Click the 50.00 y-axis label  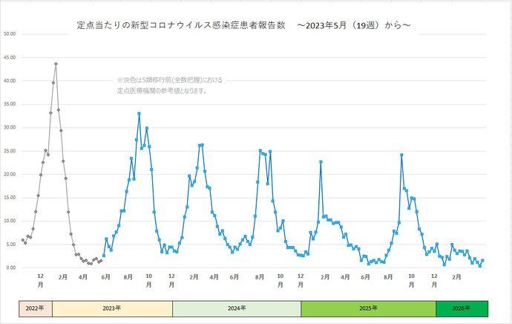pos(10,34)
